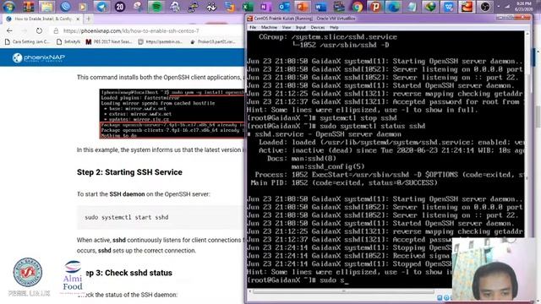541x304 pixels.
Task: Click the 'Main PID: 1052' terminal line
Action: [x=344, y=182]
